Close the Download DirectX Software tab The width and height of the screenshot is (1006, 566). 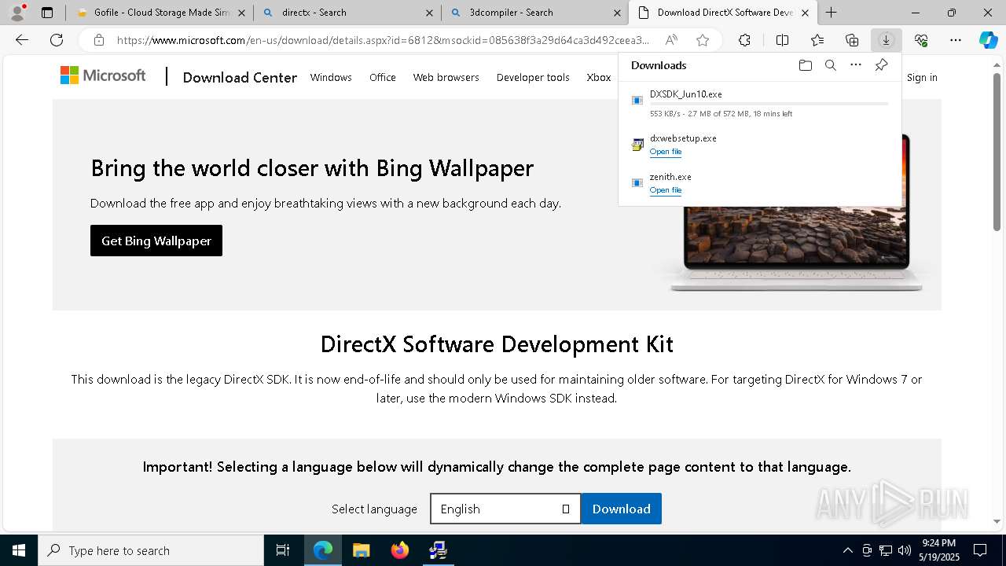click(x=805, y=13)
